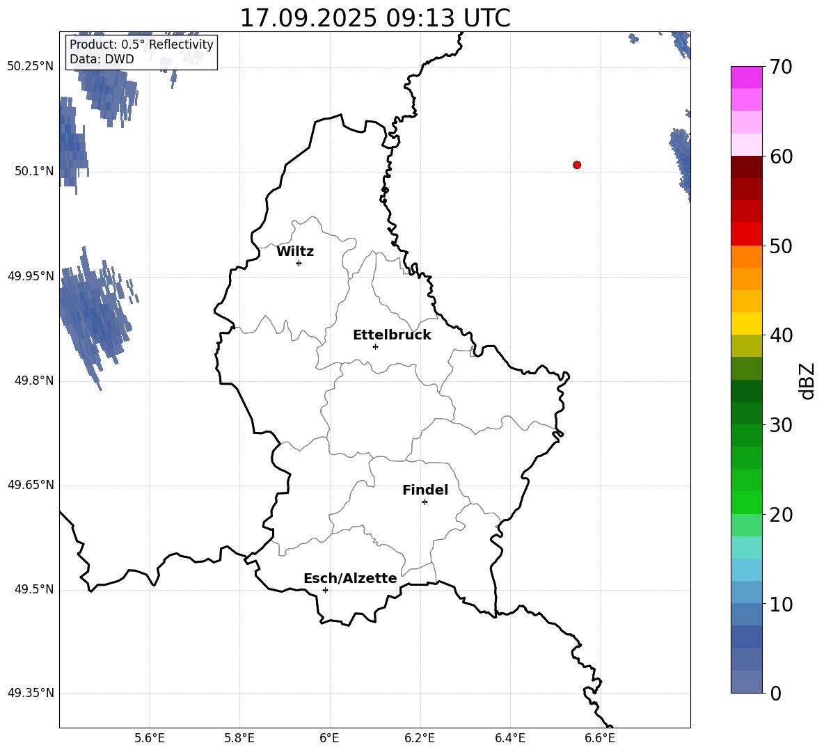Click the Data: DWD text

point(102,59)
